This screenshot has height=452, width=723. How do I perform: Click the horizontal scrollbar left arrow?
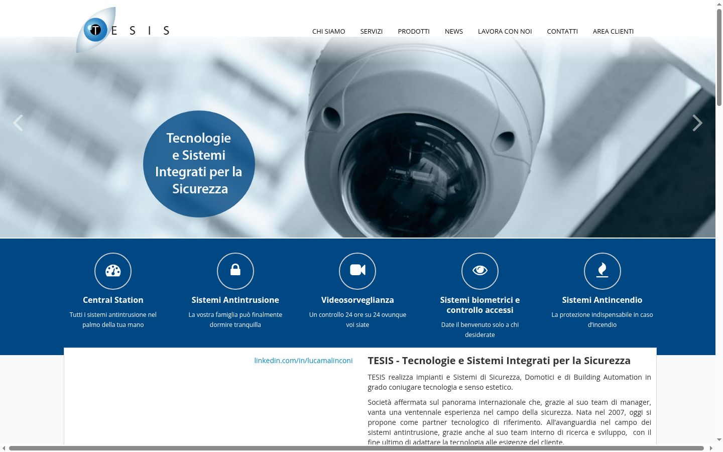4,448
